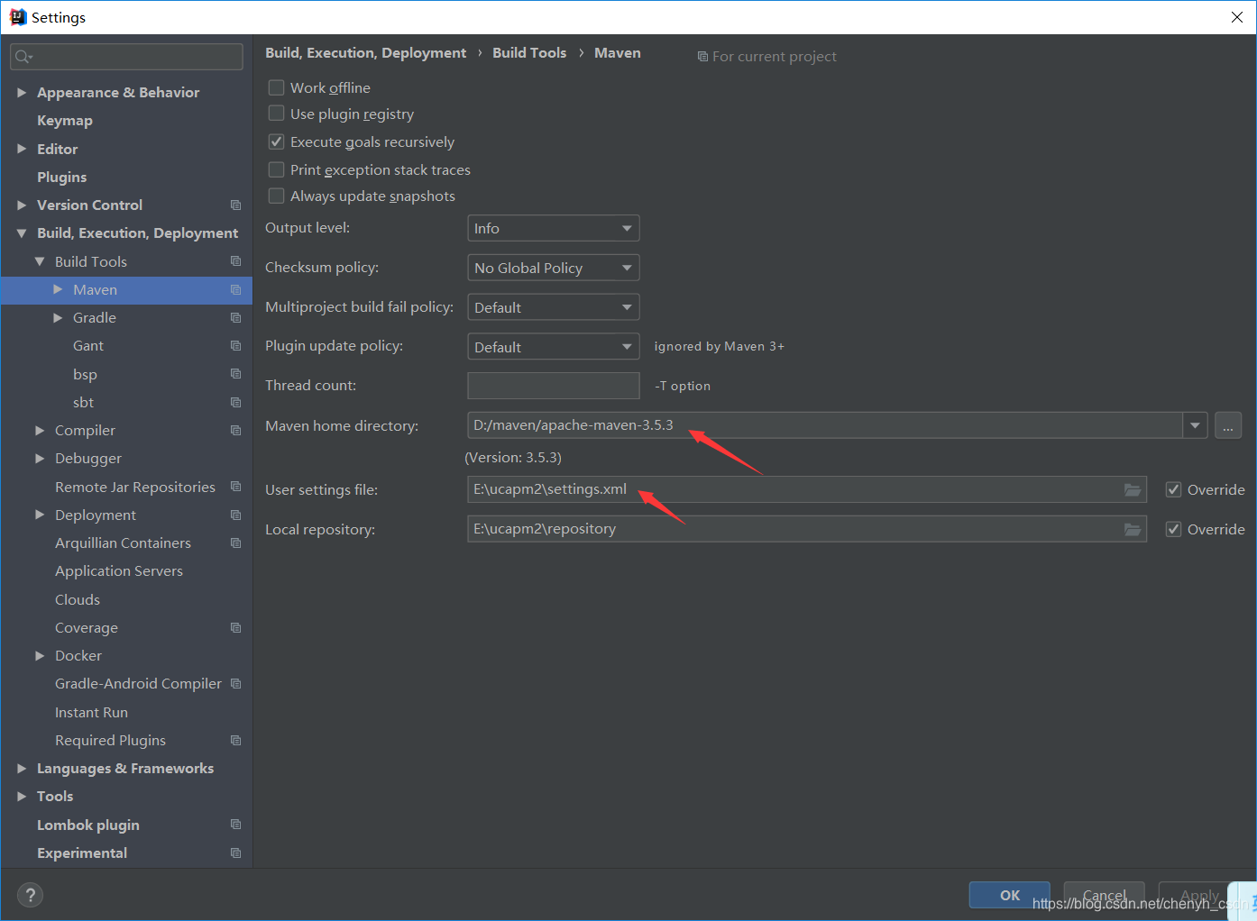Click the project-level icon beside bsp
The height and width of the screenshot is (921, 1257).
pyautogui.click(x=235, y=374)
